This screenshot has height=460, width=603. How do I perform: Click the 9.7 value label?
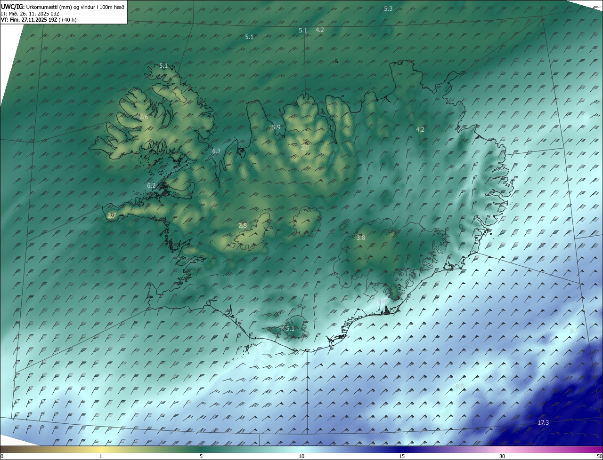[x=574, y=331]
